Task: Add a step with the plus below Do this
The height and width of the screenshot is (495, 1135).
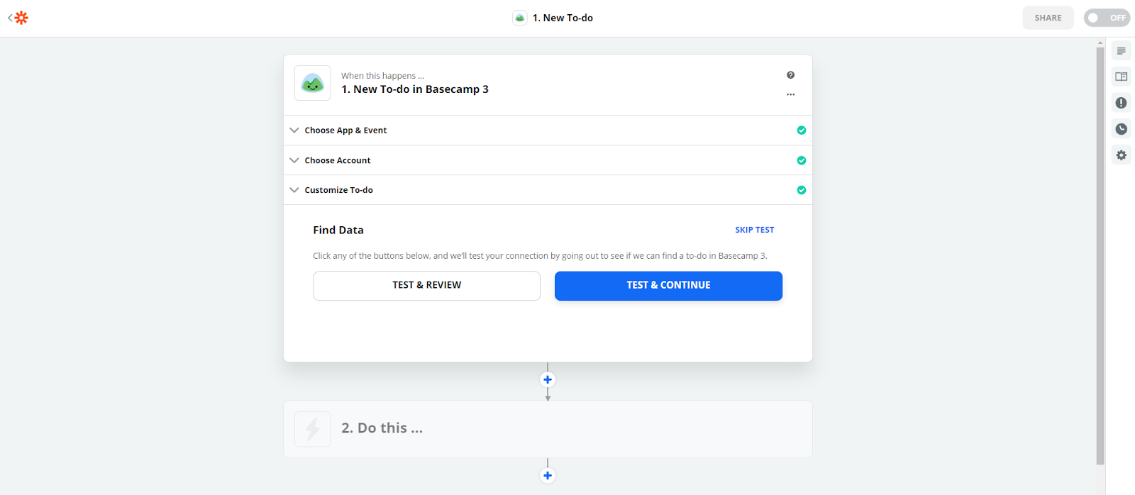Action: 548,475
